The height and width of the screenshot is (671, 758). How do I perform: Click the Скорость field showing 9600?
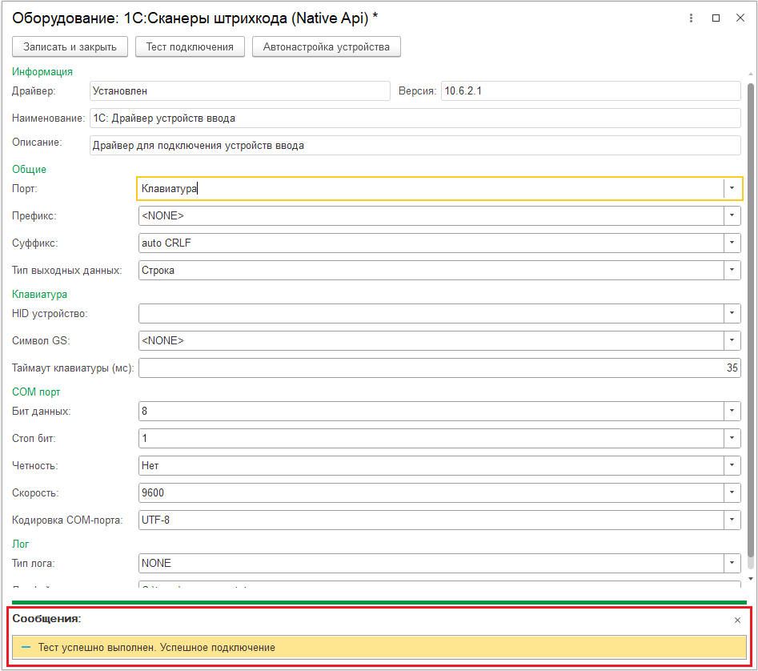click(431, 492)
